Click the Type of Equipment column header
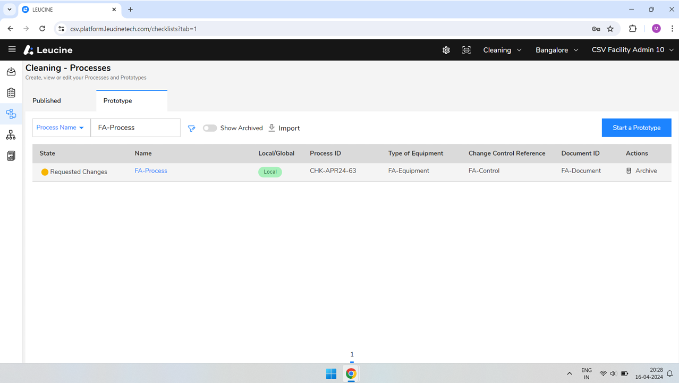The height and width of the screenshot is (383, 679). (x=415, y=153)
